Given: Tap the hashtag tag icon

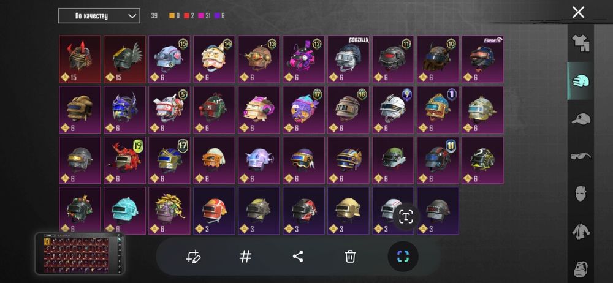Looking at the screenshot, I should click(245, 257).
